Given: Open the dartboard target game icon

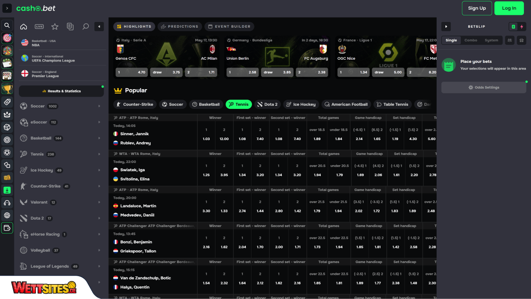Looking at the screenshot, I should [7, 38].
